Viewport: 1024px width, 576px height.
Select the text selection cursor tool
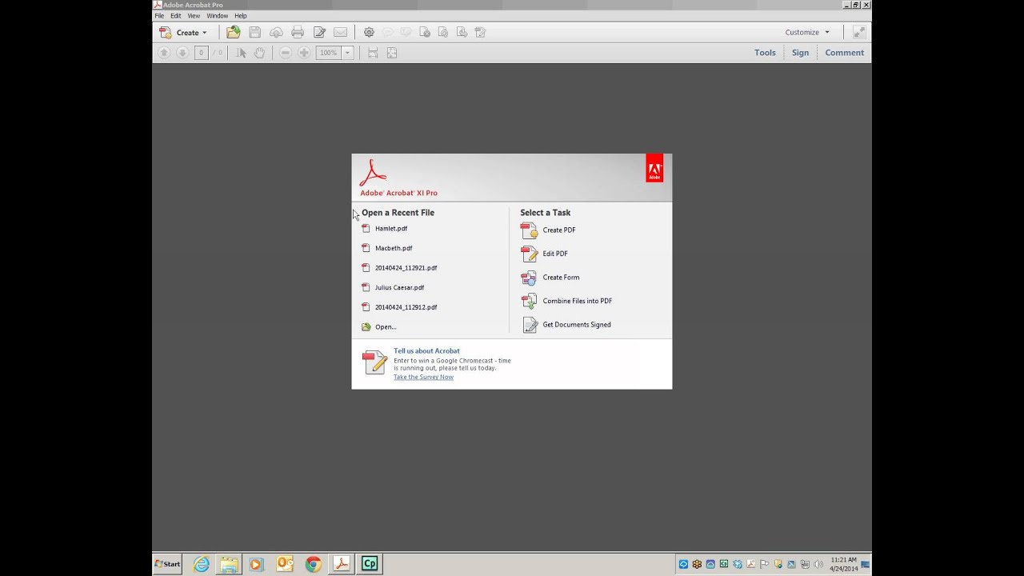point(241,53)
